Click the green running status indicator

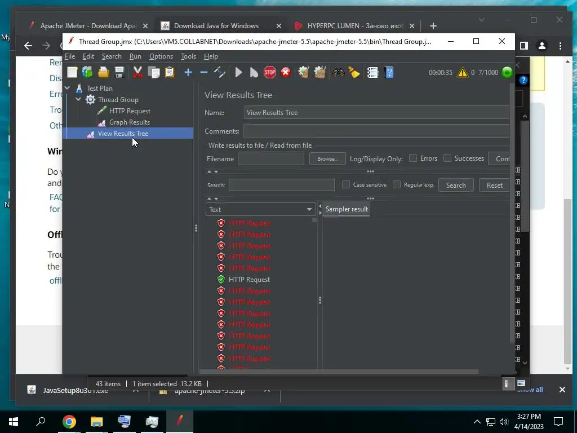507,72
